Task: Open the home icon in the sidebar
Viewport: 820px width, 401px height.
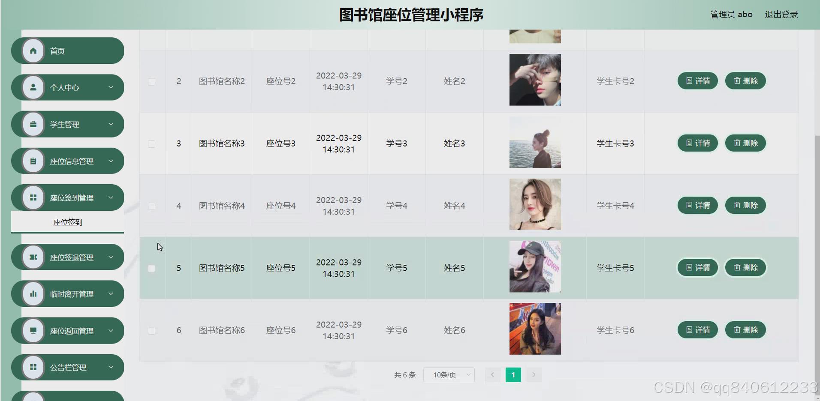Action: [x=33, y=51]
